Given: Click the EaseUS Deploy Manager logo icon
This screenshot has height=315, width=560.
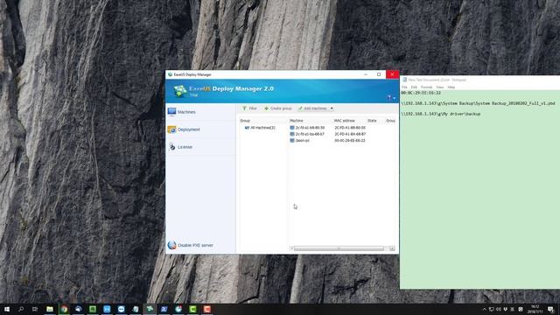Looking at the screenshot, I should [180, 91].
